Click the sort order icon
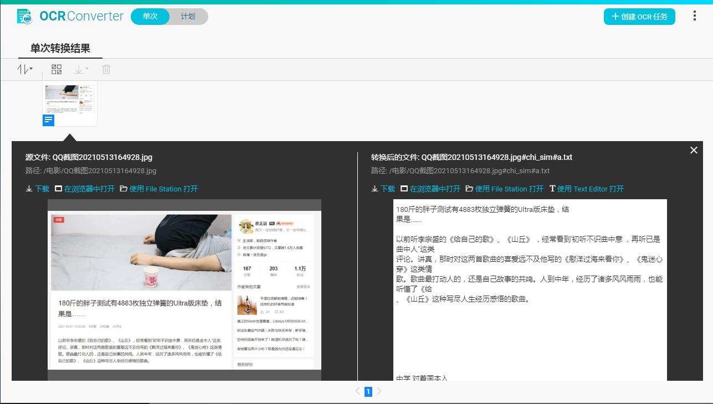This screenshot has width=713, height=404. click(22, 70)
